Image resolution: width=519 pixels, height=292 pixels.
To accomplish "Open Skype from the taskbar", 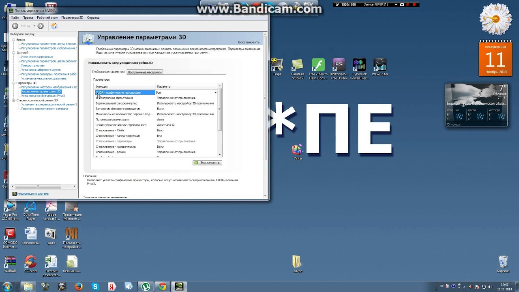I will (95, 287).
